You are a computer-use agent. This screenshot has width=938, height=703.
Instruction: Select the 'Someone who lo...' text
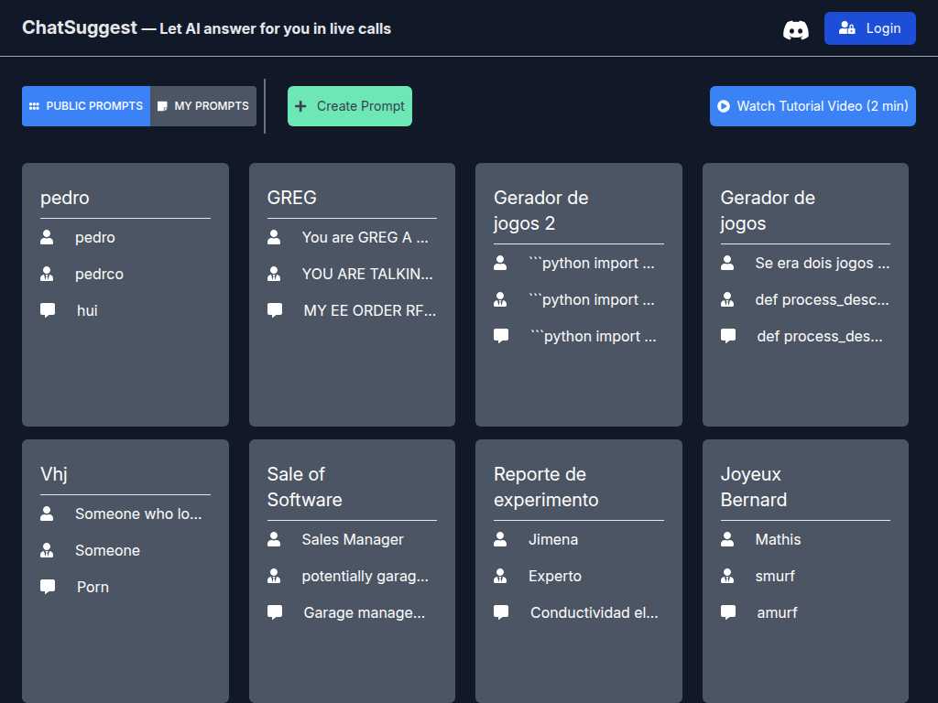pyautogui.click(x=139, y=514)
